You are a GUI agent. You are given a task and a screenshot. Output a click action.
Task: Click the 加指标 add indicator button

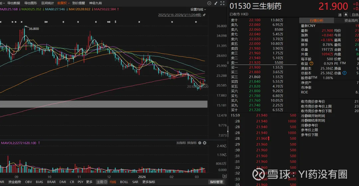click(181, 143)
